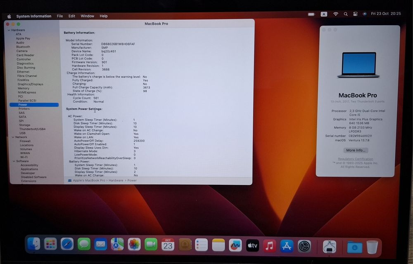Click Apple's MacBook Pro in the path bar

[89, 180]
